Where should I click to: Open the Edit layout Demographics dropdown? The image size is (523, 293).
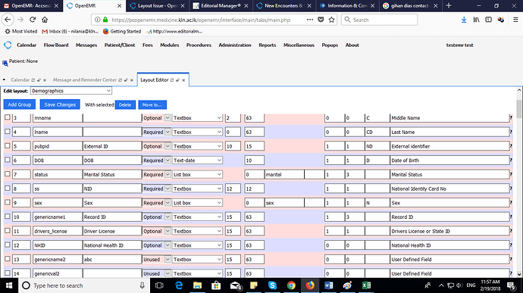(x=71, y=91)
